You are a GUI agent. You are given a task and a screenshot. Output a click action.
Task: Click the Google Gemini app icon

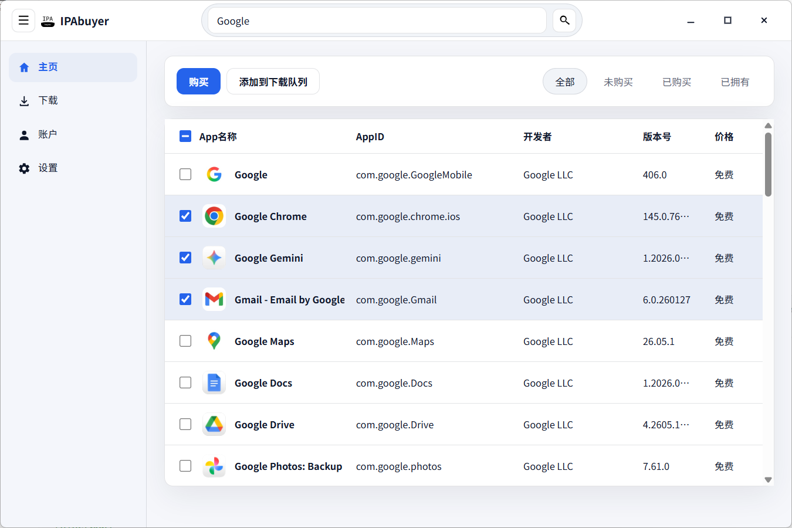(x=214, y=258)
